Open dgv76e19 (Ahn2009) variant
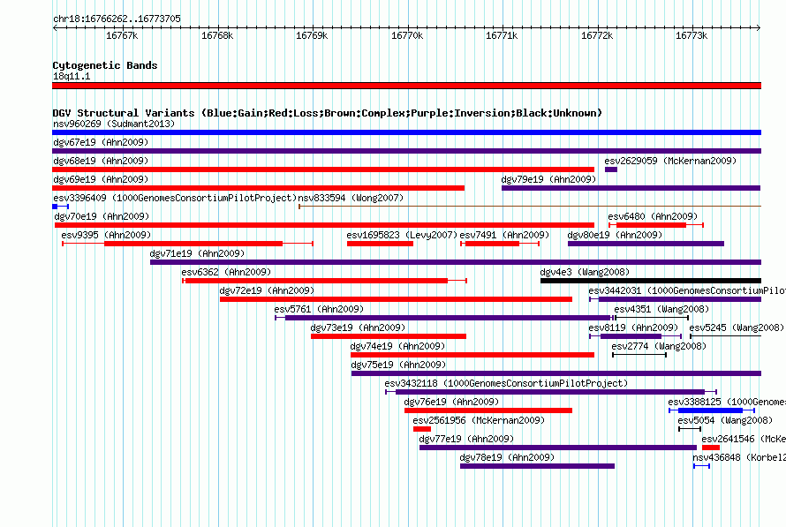786x527 pixels. click(451, 402)
